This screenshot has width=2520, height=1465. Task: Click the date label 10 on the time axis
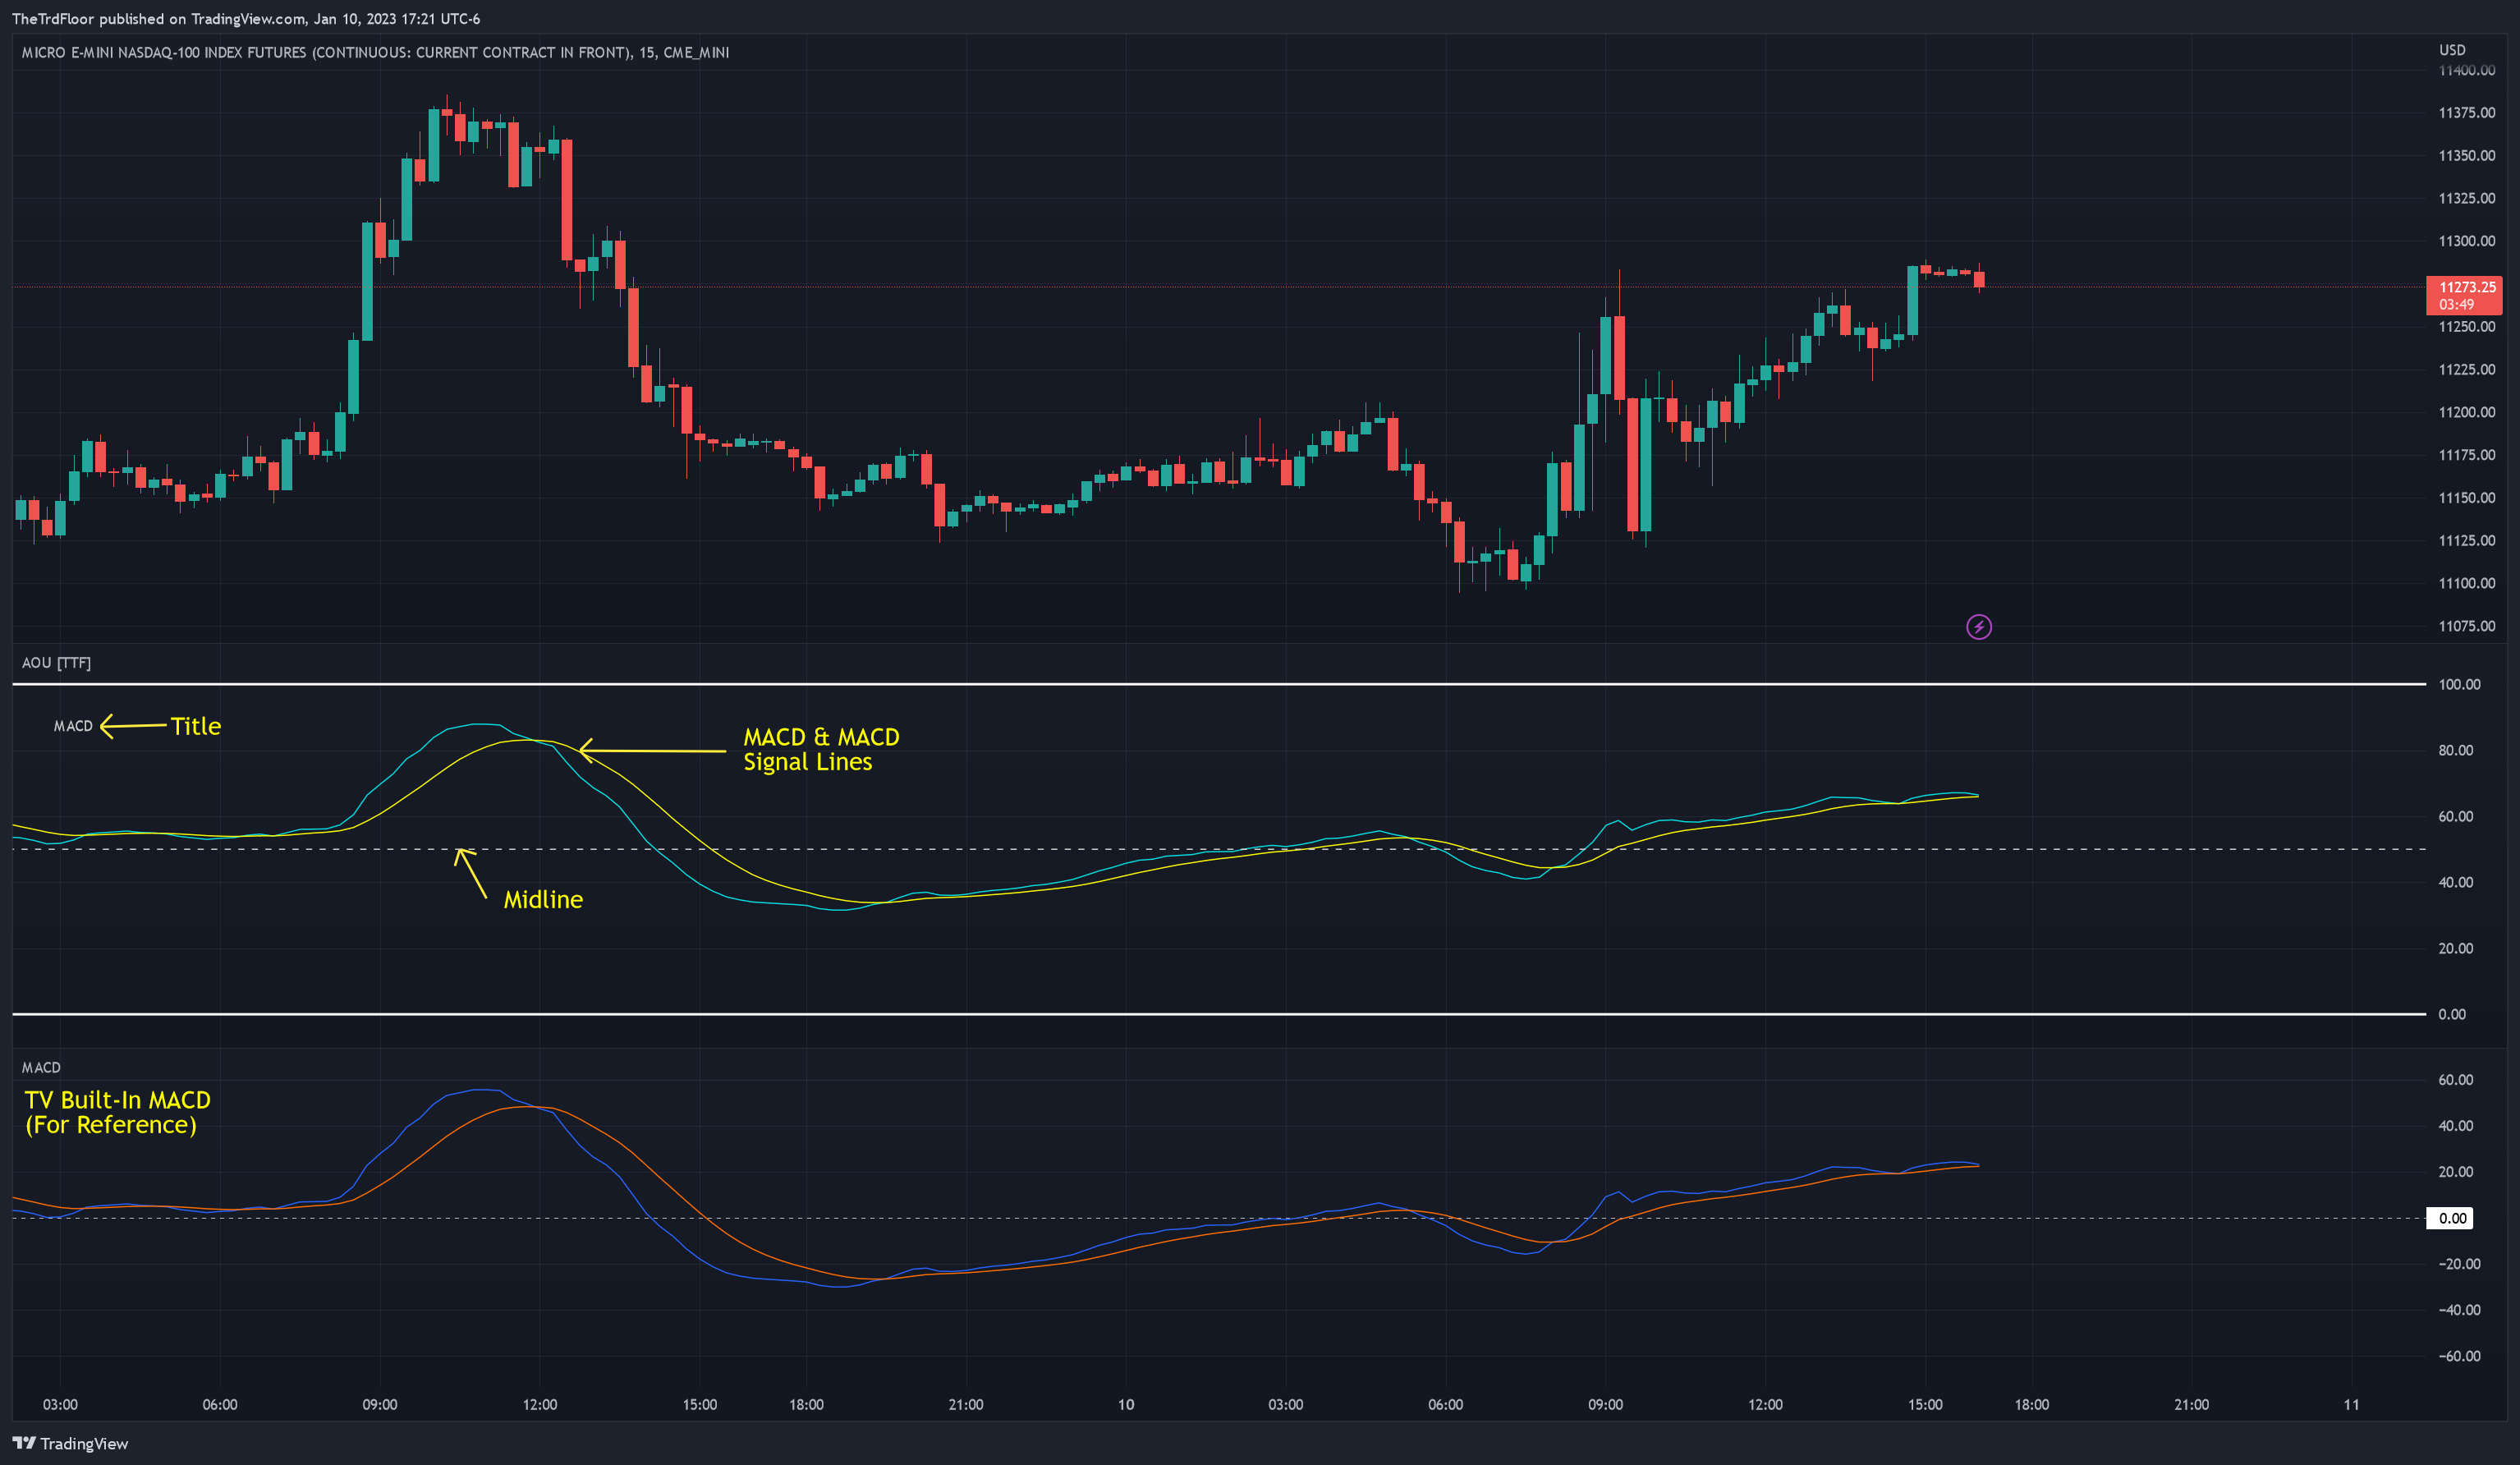[x=1126, y=1405]
